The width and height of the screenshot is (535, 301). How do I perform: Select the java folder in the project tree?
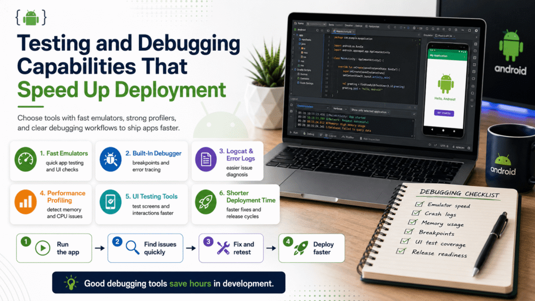[303, 44]
